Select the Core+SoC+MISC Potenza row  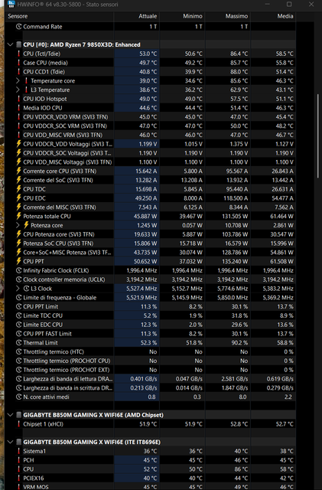click(x=150, y=253)
